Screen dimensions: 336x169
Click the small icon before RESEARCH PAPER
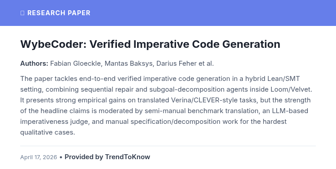22,13
